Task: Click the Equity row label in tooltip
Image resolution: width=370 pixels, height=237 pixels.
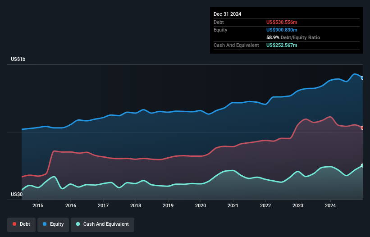Action: 220,30
